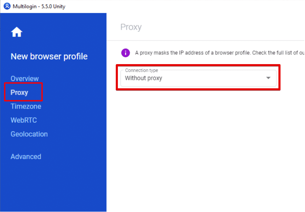This screenshot has width=305, height=212.
Task: Click the divider line under Proxy heading
Action: (x=205, y=41)
